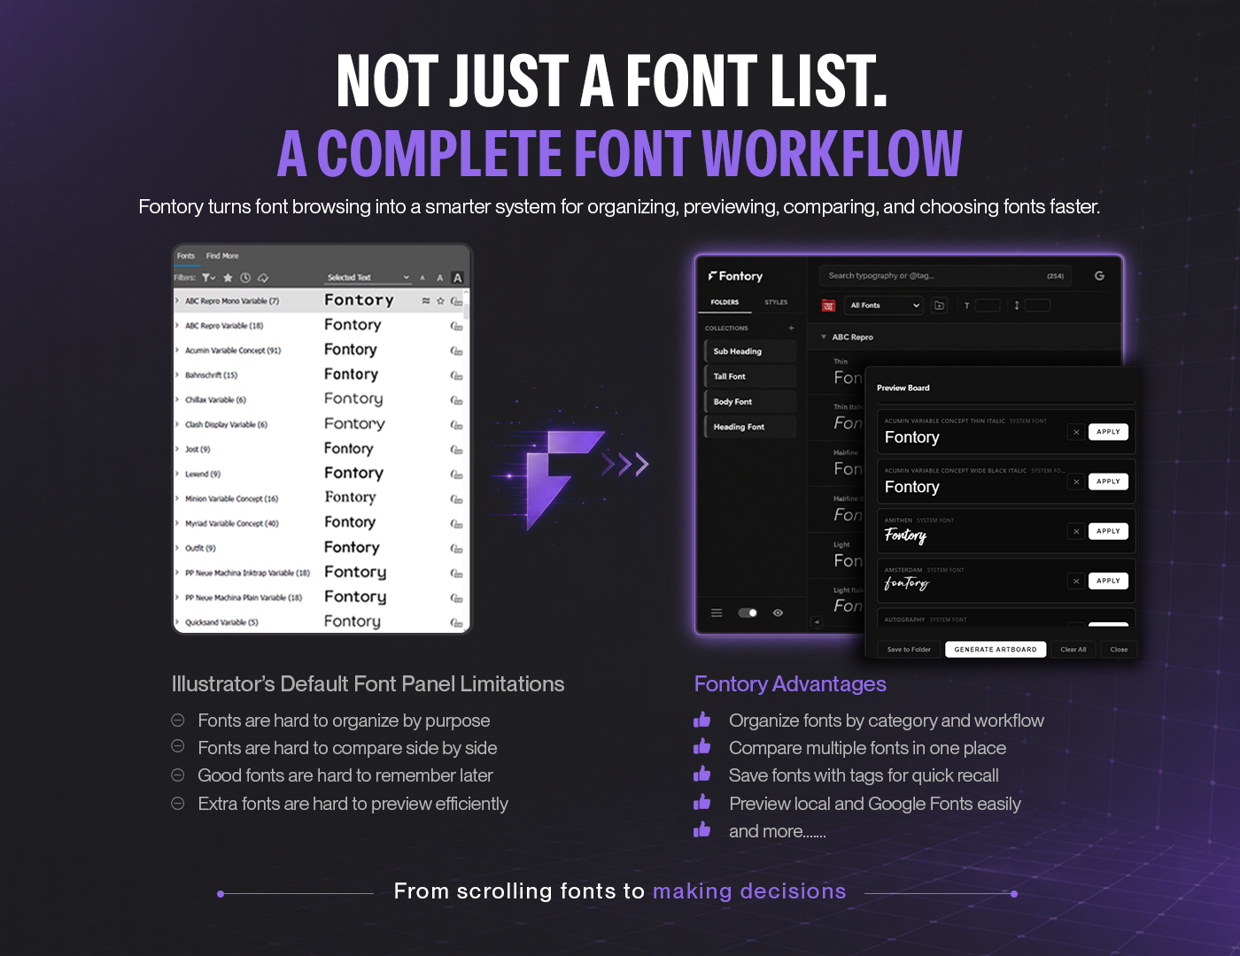Click the line height arrows icon

pyautogui.click(x=1016, y=305)
